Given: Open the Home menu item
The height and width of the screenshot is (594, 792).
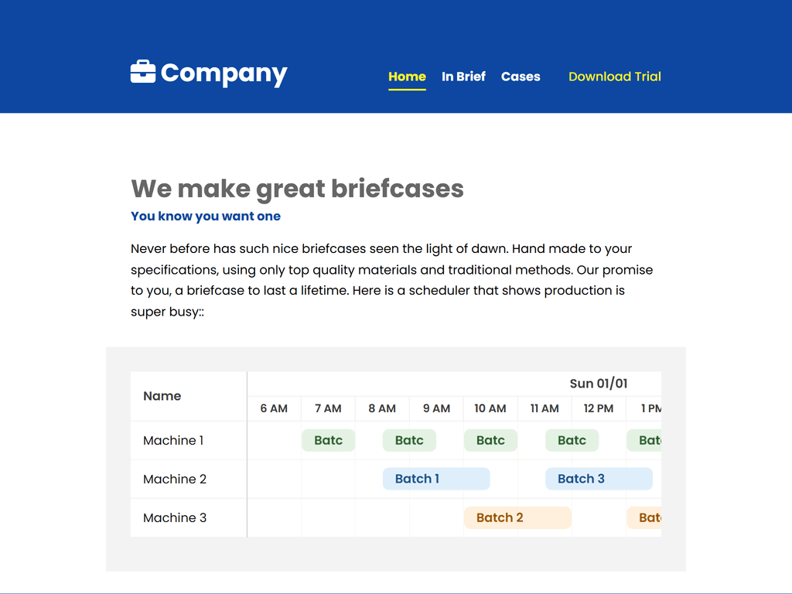Looking at the screenshot, I should click(407, 77).
